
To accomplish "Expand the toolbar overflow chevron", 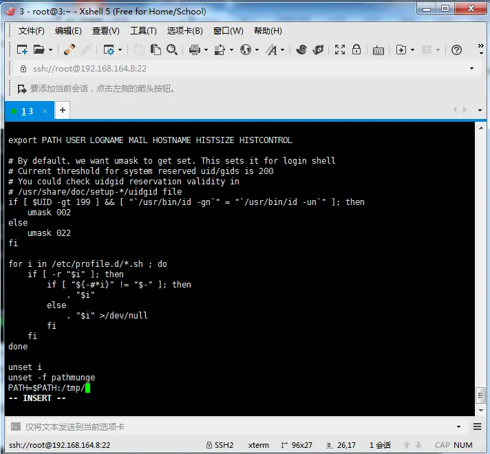I will tap(481, 49).
